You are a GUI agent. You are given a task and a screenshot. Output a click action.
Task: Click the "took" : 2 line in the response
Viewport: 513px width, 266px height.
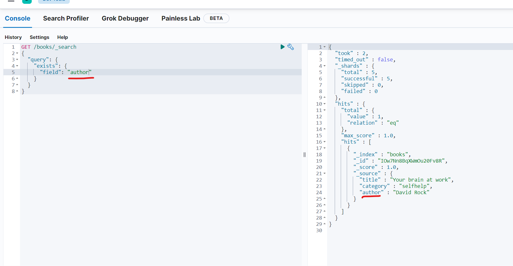352,53
